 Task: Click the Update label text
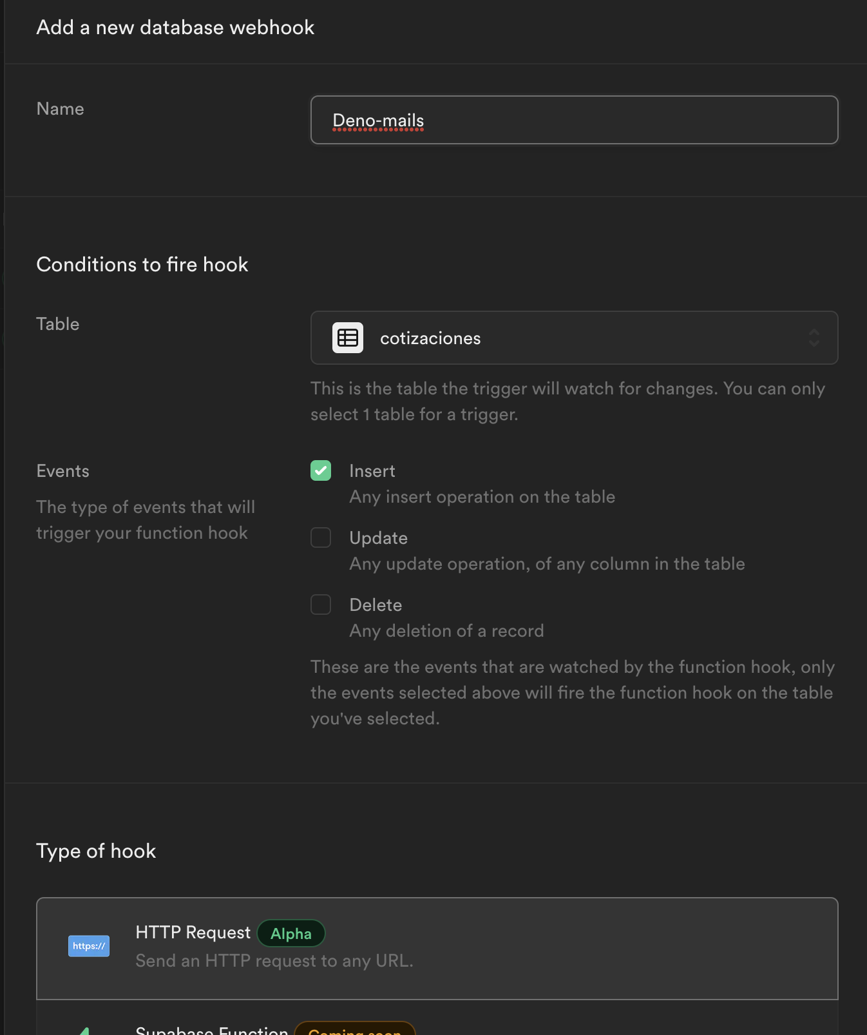[x=379, y=538]
